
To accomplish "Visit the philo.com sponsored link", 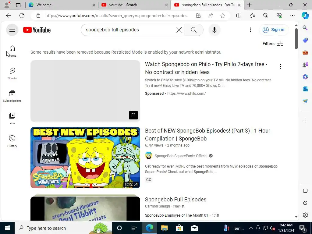I will 186,94.
